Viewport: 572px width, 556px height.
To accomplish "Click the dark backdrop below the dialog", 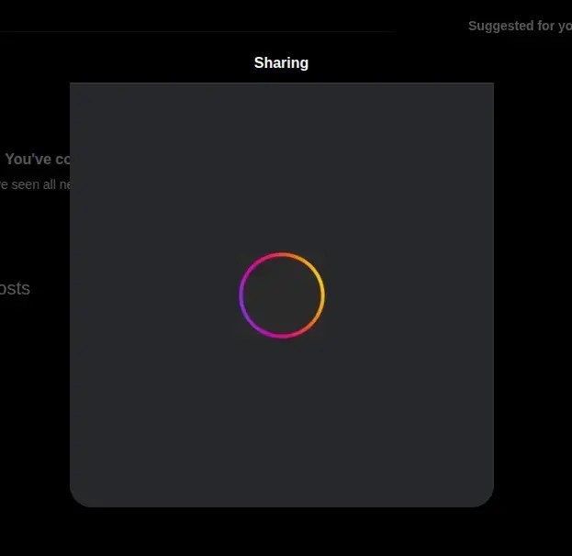I will coord(282,532).
